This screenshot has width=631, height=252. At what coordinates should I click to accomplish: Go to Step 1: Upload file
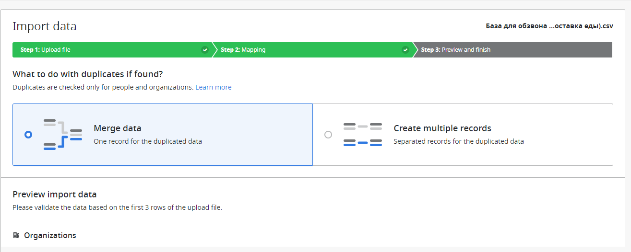(112, 50)
